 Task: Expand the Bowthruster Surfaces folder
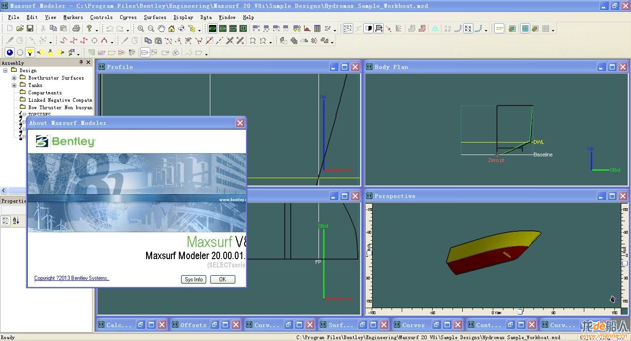click(14, 78)
